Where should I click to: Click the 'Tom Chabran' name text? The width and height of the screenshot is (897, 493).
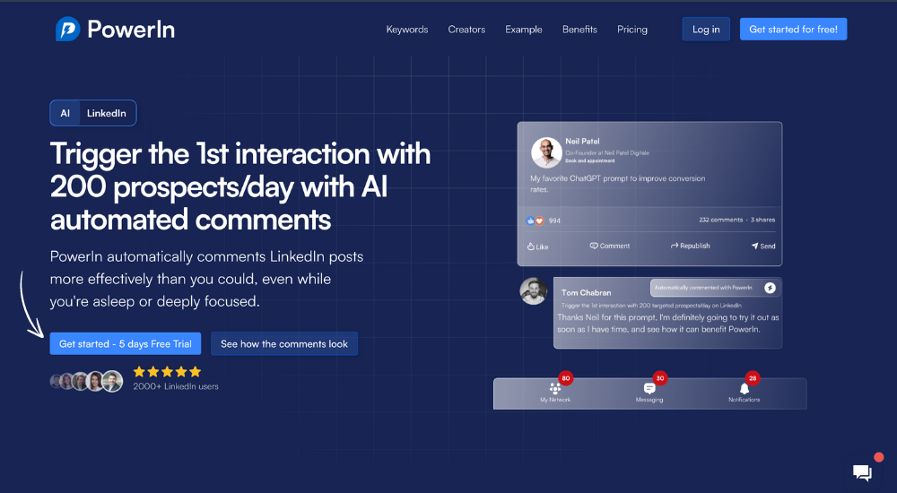coord(587,292)
